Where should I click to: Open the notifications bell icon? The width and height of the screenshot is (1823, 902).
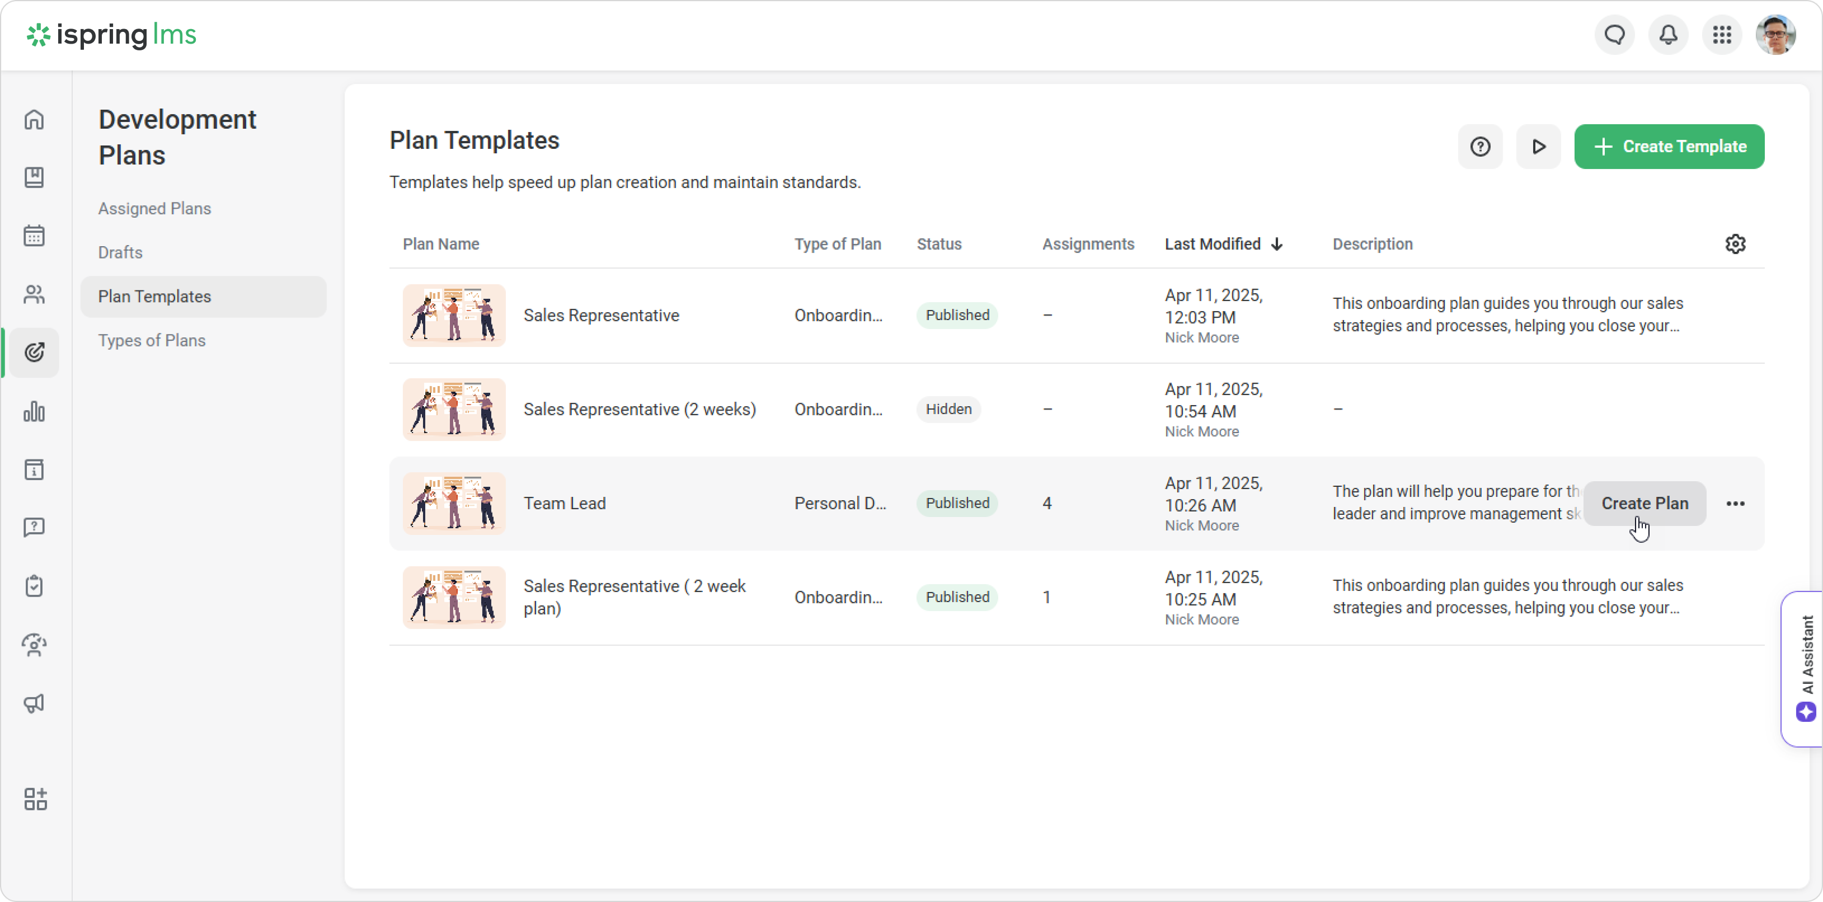1668,34
